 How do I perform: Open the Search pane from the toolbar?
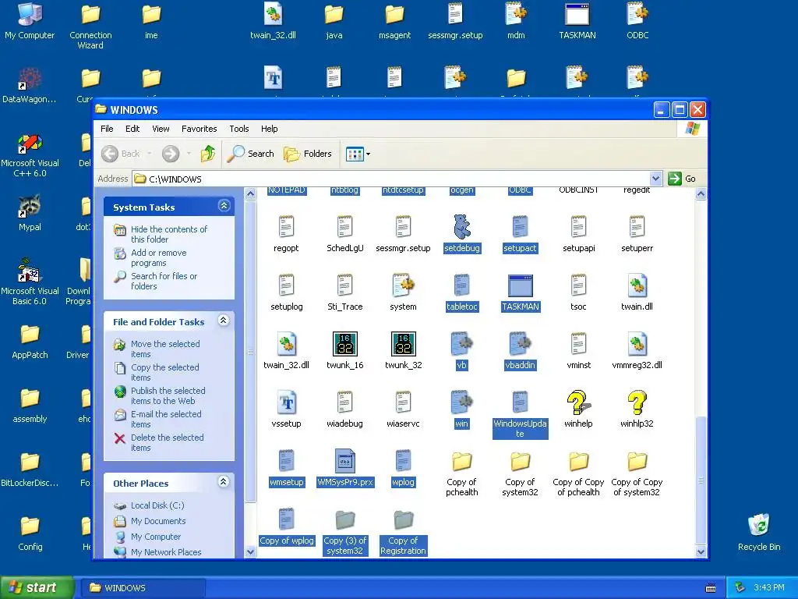pyautogui.click(x=250, y=154)
